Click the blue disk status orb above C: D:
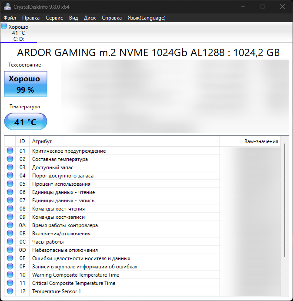 (4, 26)
